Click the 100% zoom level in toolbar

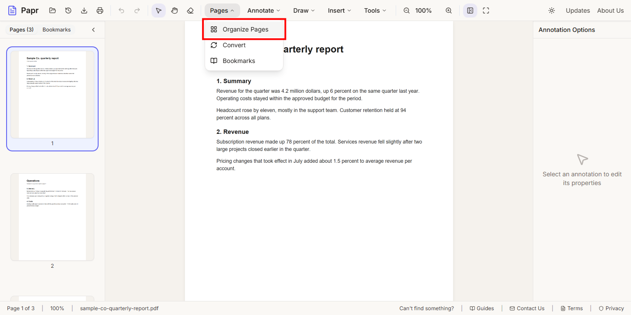tap(423, 10)
